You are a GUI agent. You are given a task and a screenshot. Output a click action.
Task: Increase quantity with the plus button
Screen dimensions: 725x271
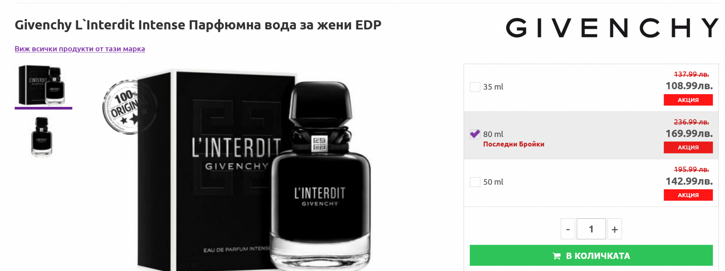[x=615, y=229]
